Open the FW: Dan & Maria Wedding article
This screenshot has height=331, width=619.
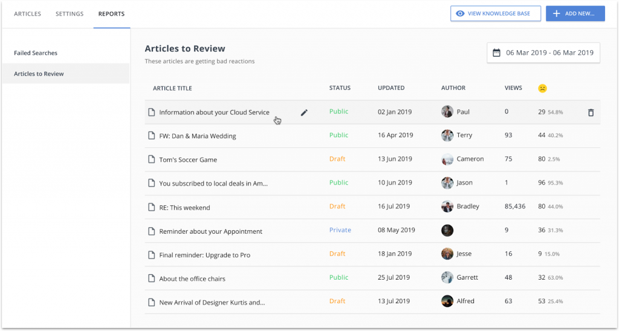[198, 136]
